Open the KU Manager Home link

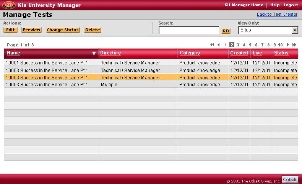(244, 5)
